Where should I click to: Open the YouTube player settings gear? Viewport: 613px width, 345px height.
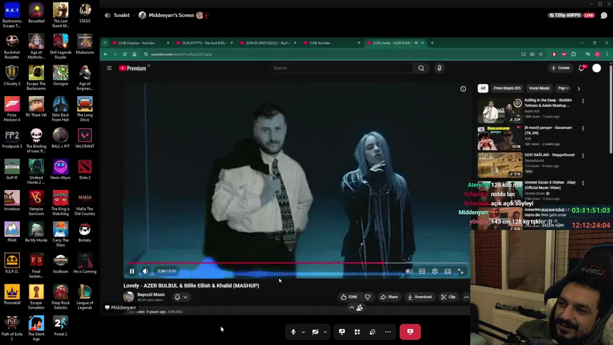click(435, 271)
